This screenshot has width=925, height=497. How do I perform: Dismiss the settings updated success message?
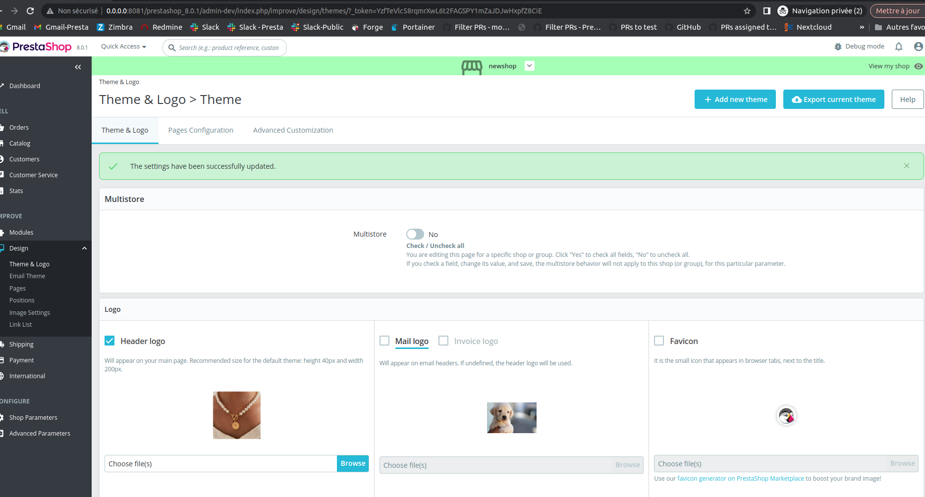(907, 166)
